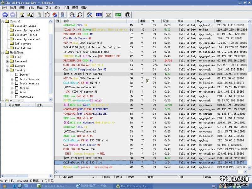Open the 帮助 menu
252x189 pixels.
84,8
